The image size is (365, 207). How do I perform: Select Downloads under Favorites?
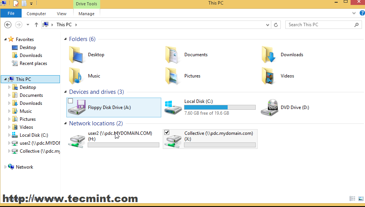click(x=31, y=55)
